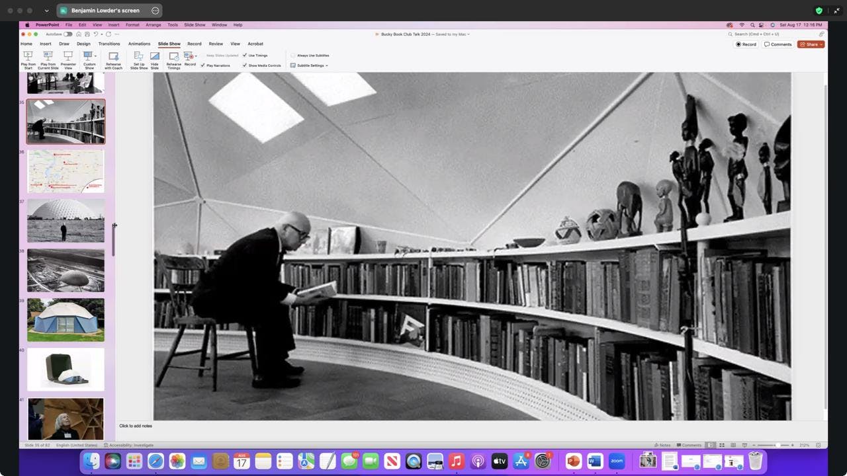Click Hide Slide icon
Viewport: 847px width, 476px height.
click(x=155, y=56)
